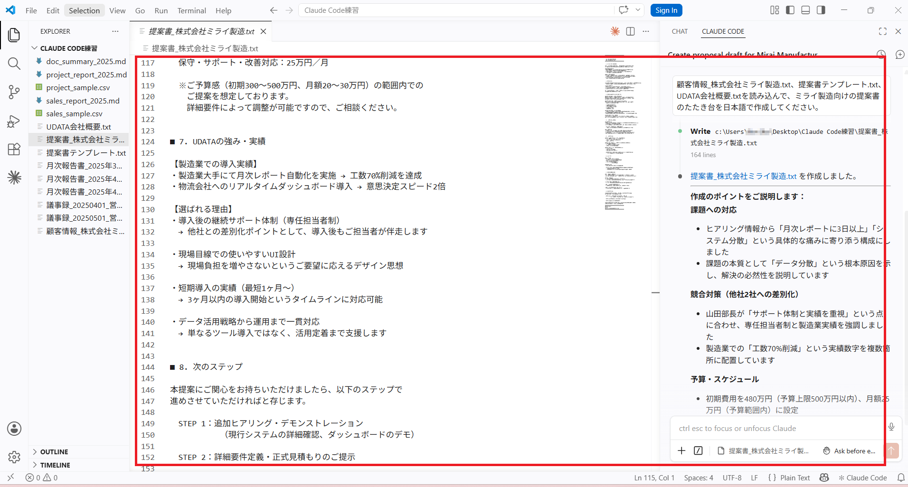Screen dimensions: 908x487
Task: Open slash commands menu icon
Action: tap(698, 450)
